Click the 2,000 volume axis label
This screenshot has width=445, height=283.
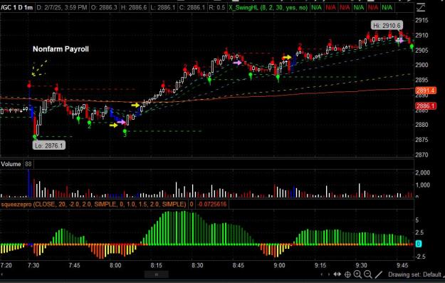coord(423,173)
